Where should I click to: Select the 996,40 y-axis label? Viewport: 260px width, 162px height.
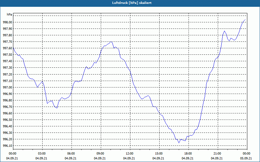coord(7,126)
